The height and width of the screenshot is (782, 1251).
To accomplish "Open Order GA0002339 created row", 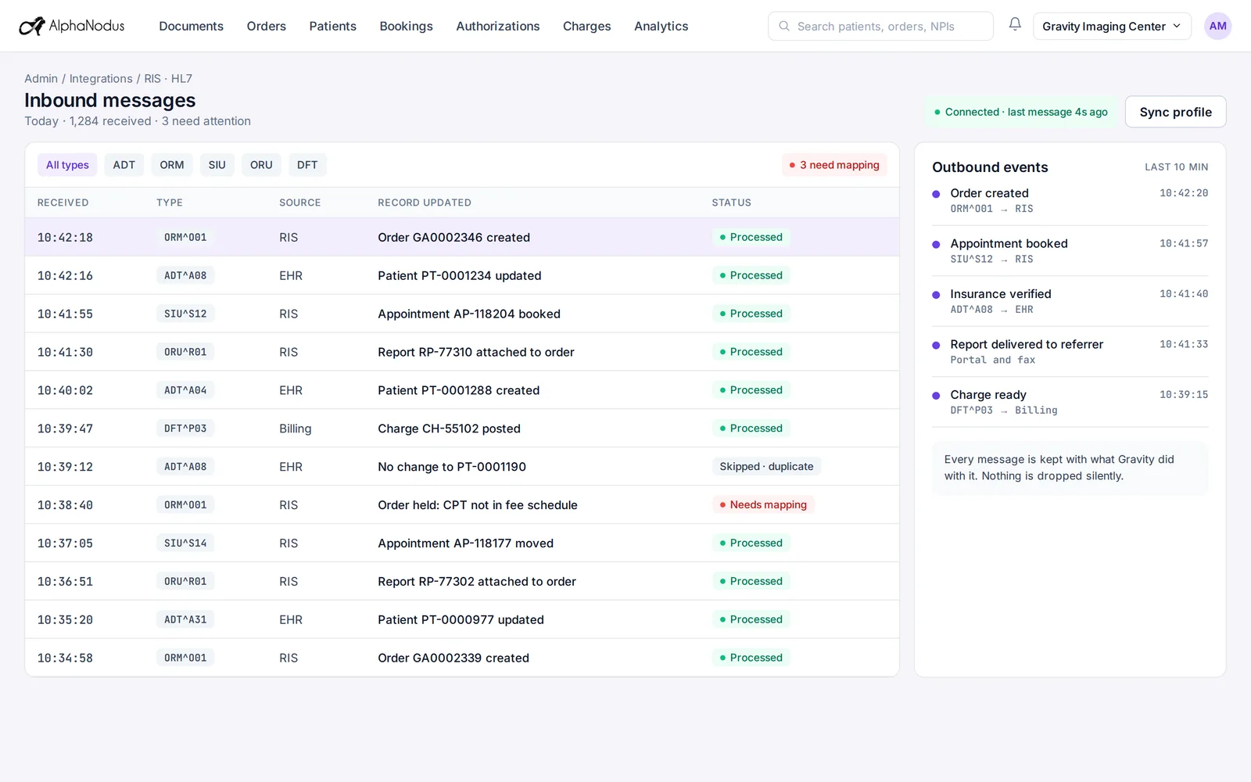I will [x=462, y=658].
